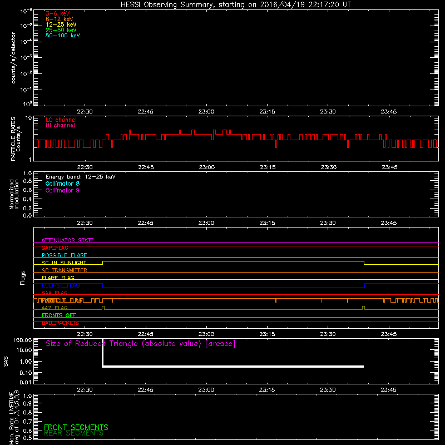Viewport: 445px width, 445px height.
Task: Click the ECLIPSE_FLAG label
Action: point(61,285)
